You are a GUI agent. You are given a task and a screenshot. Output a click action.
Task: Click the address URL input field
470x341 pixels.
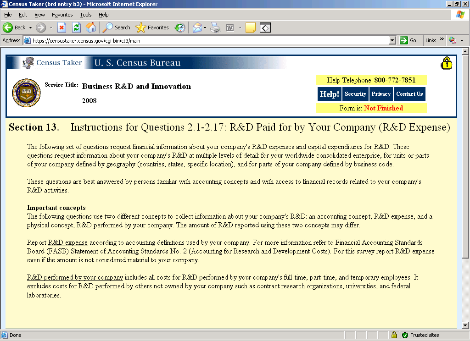[210, 40]
